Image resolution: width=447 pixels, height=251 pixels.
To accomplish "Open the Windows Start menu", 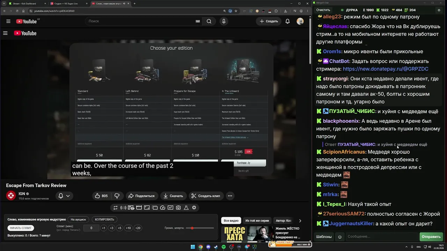I will click(x=193, y=247).
